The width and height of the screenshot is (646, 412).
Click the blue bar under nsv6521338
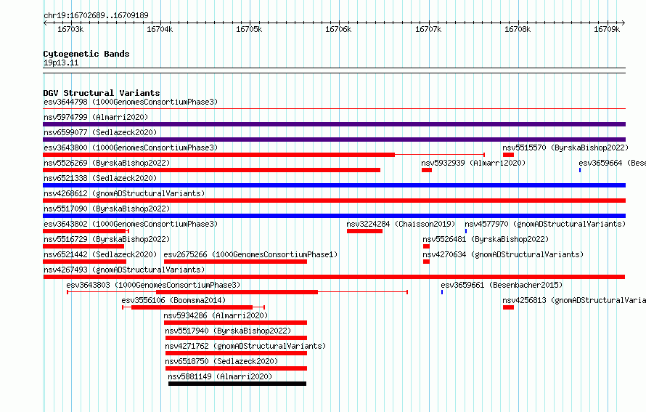tap(334, 185)
